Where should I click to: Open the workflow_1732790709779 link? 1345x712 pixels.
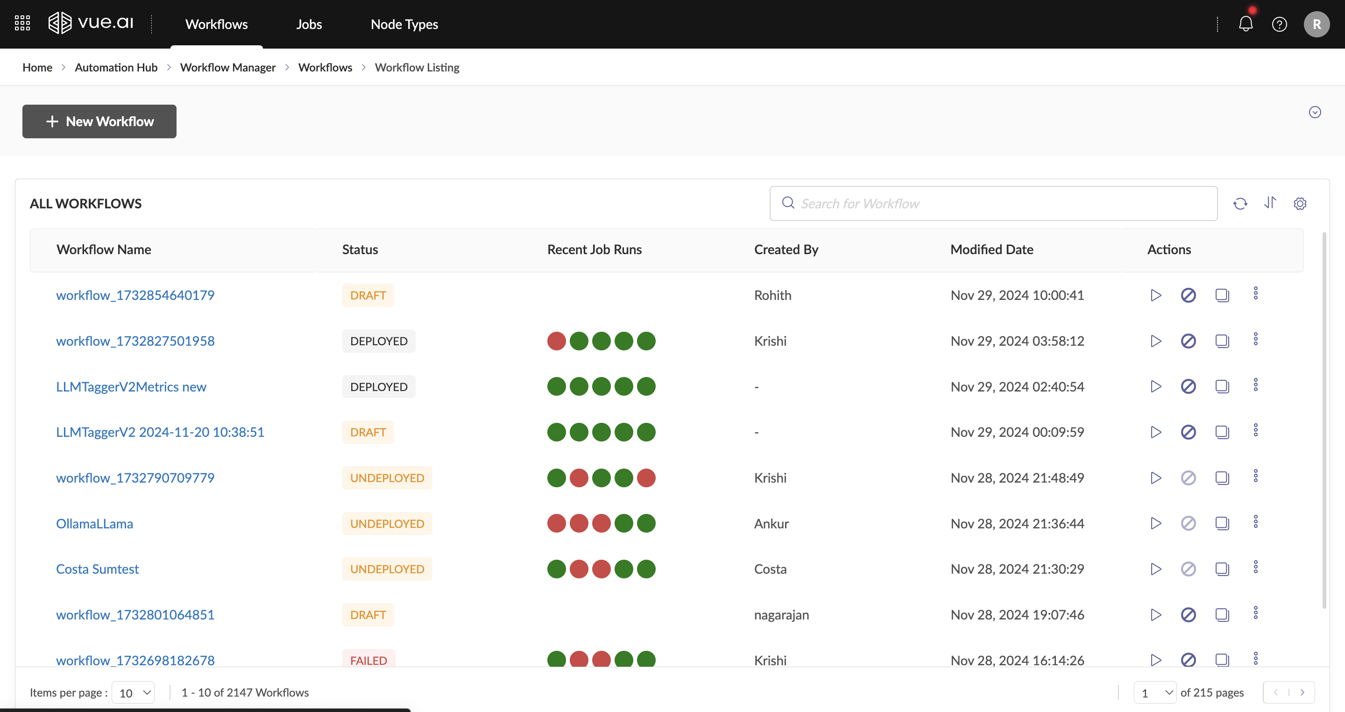click(135, 478)
